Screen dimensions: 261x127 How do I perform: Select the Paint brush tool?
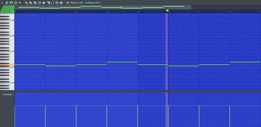coord(31,3)
